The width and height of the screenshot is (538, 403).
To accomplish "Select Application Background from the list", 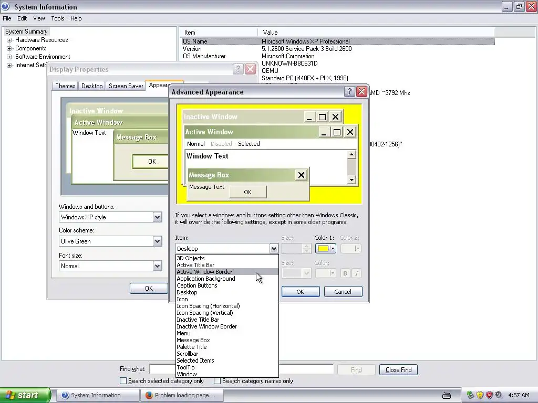I will [227, 279].
